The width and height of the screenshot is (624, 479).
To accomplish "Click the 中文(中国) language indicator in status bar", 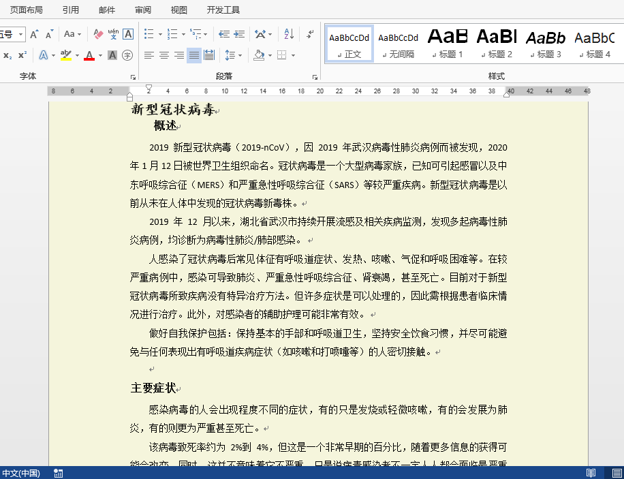I will [20, 473].
